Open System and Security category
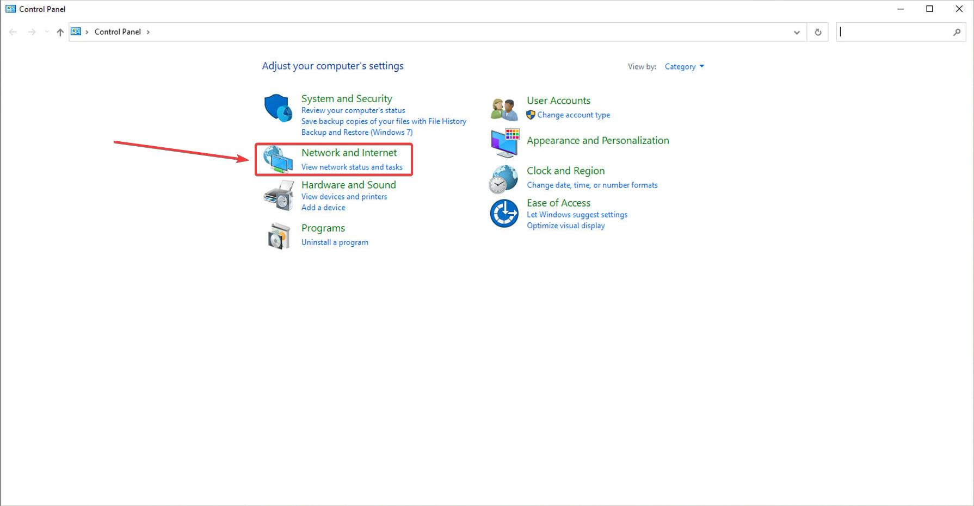The width and height of the screenshot is (974, 506). [347, 98]
